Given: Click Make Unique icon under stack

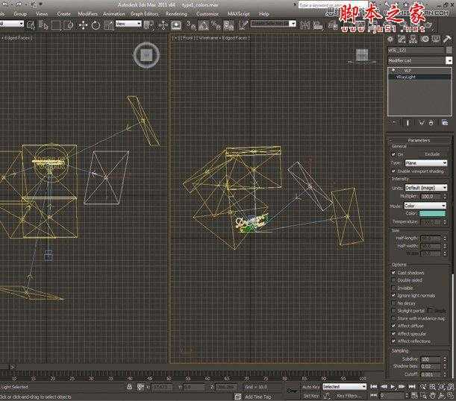Looking at the screenshot, I should click(422, 123).
